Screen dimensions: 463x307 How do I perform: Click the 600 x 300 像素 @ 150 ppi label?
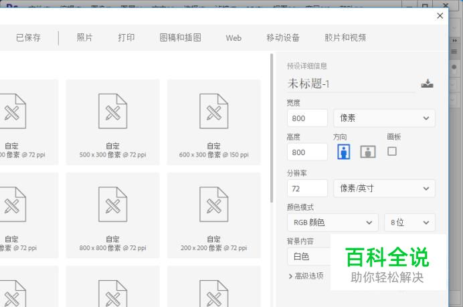(214, 155)
